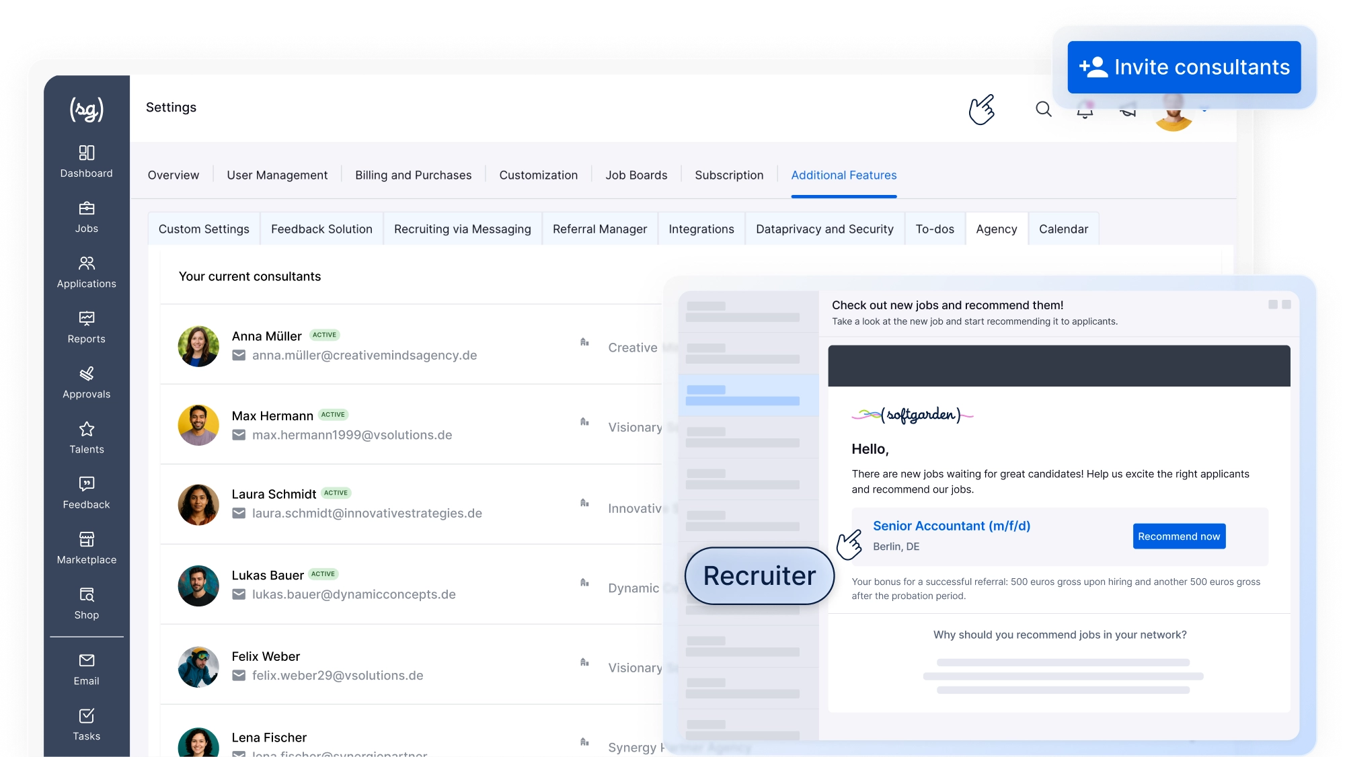Click the search magnifier icon
1345x757 pixels.
point(1043,109)
